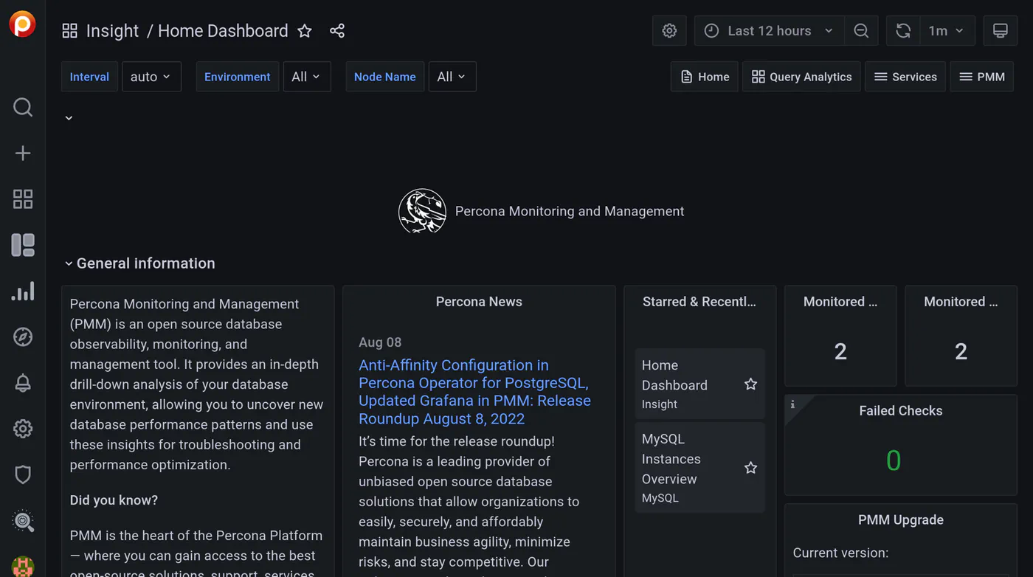The image size is (1033, 577).
Task: Open the Advisor checks magnifier-bug icon
Action: click(x=23, y=521)
